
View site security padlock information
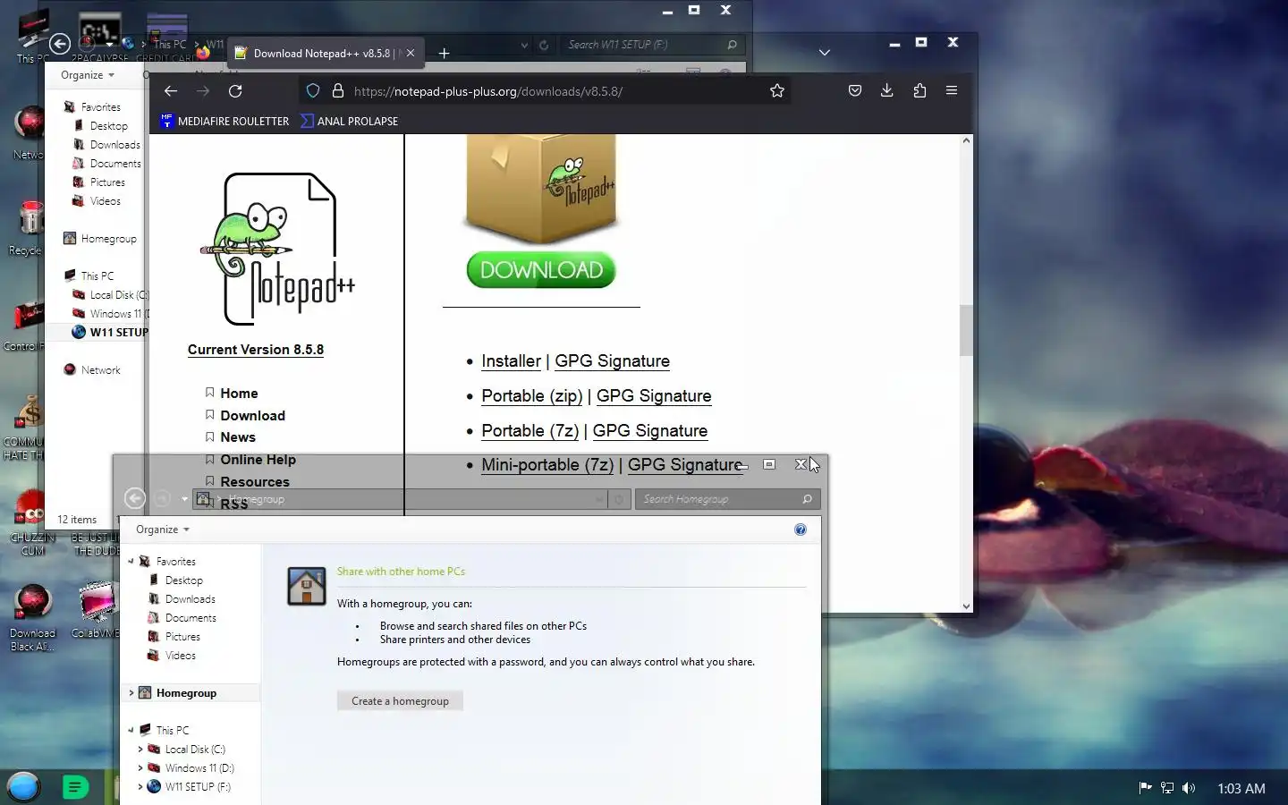tap(338, 91)
